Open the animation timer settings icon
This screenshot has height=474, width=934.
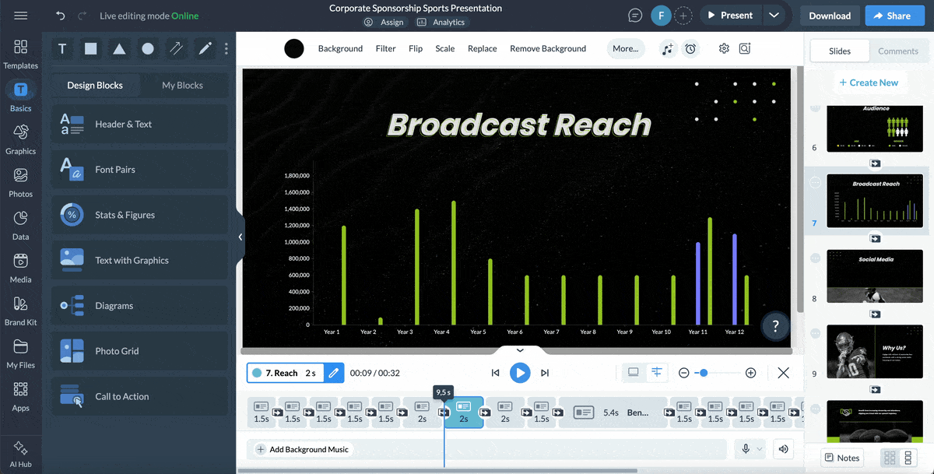(x=690, y=48)
